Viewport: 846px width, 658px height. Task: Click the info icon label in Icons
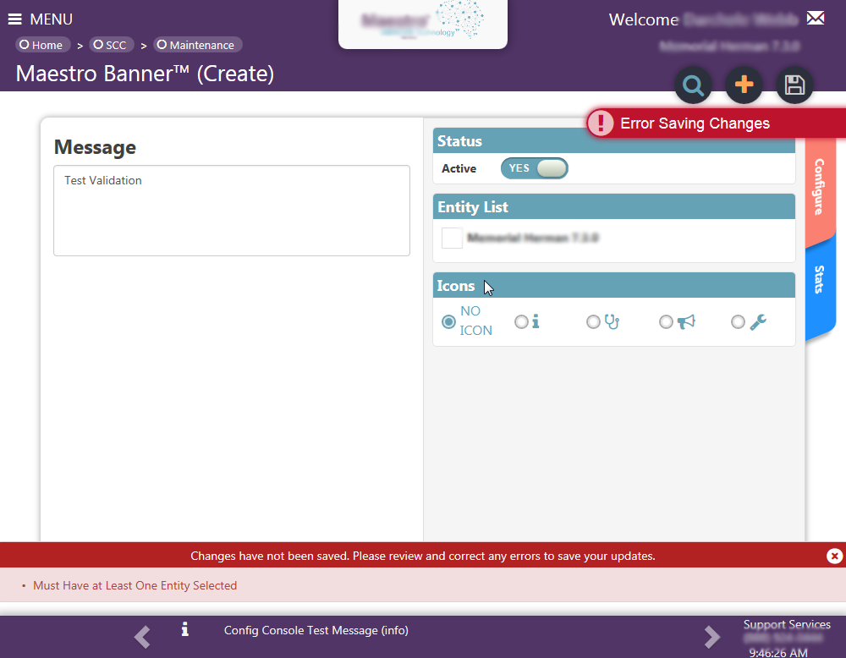pos(536,322)
